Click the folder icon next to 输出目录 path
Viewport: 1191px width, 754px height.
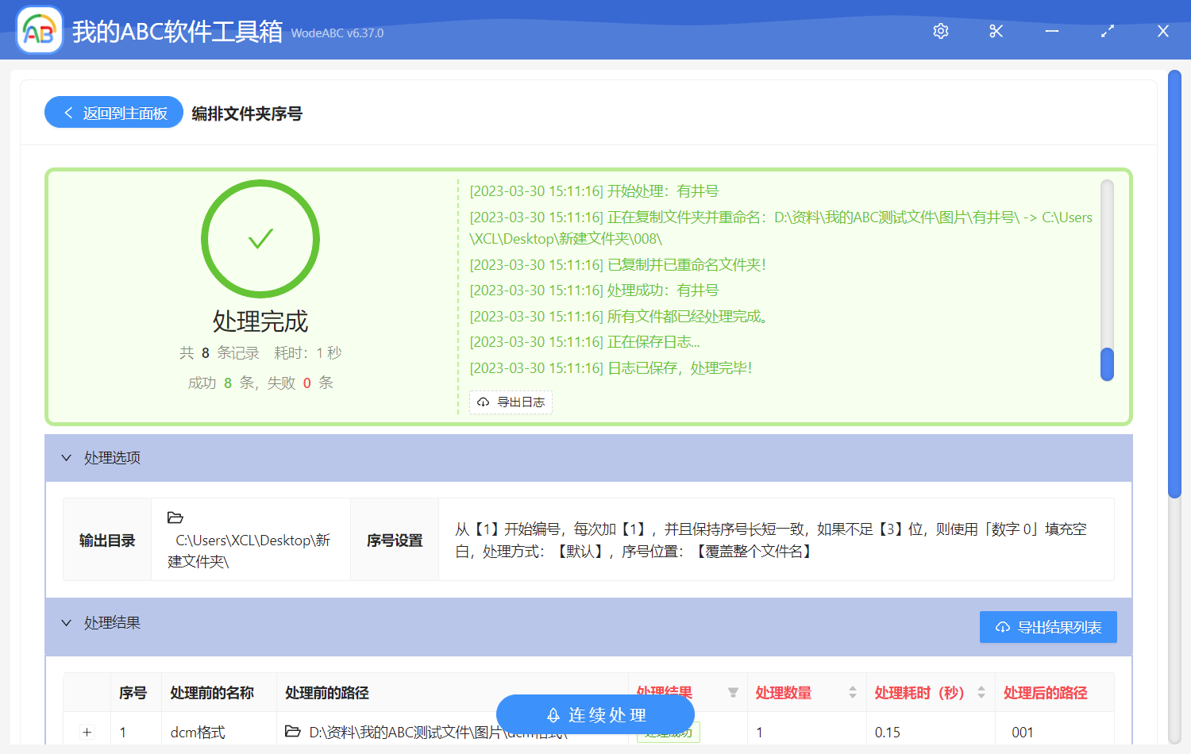click(x=175, y=517)
